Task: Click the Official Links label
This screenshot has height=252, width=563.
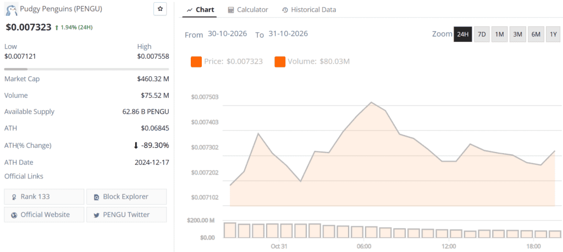Action: tap(24, 176)
